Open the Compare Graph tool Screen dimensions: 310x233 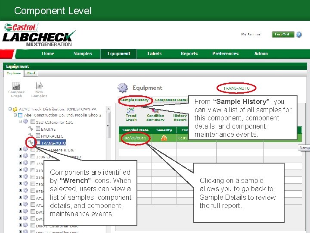[16, 90]
